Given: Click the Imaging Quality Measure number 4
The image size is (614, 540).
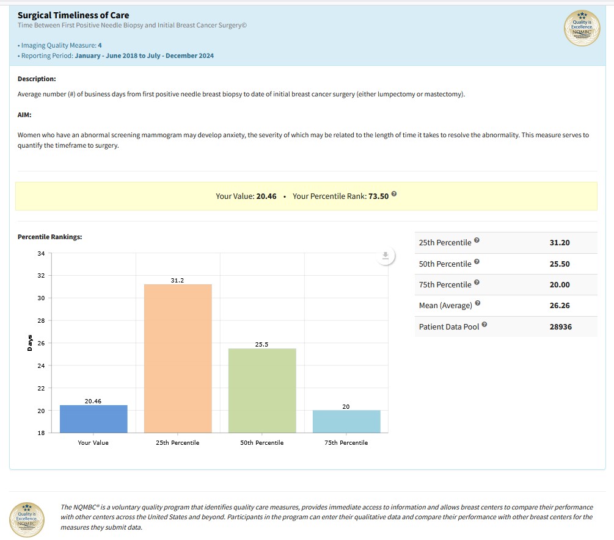Looking at the screenshot, I should pos(100,45).
